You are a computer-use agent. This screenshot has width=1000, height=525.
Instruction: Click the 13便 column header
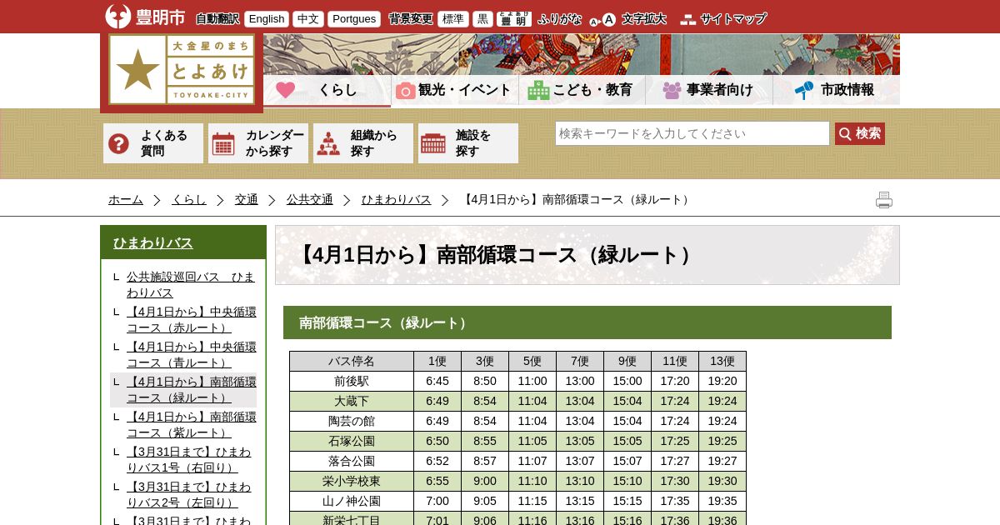tap(722, 361)
